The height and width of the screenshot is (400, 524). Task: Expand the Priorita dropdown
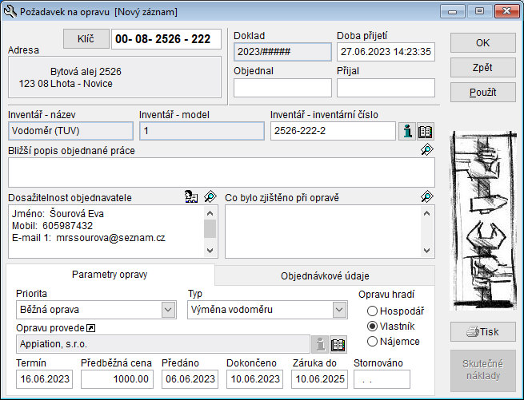[x=168, y=309]
